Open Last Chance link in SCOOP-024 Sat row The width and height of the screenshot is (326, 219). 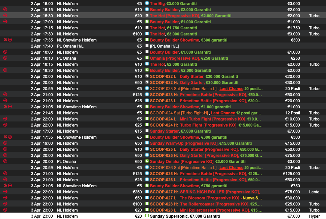tap(223, 113)
